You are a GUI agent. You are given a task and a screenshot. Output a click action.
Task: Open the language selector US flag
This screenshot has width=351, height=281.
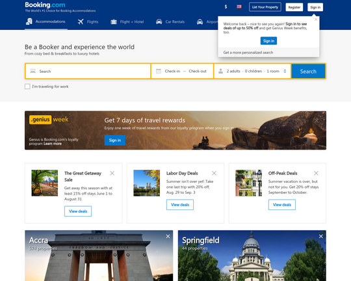pos(239,7)
